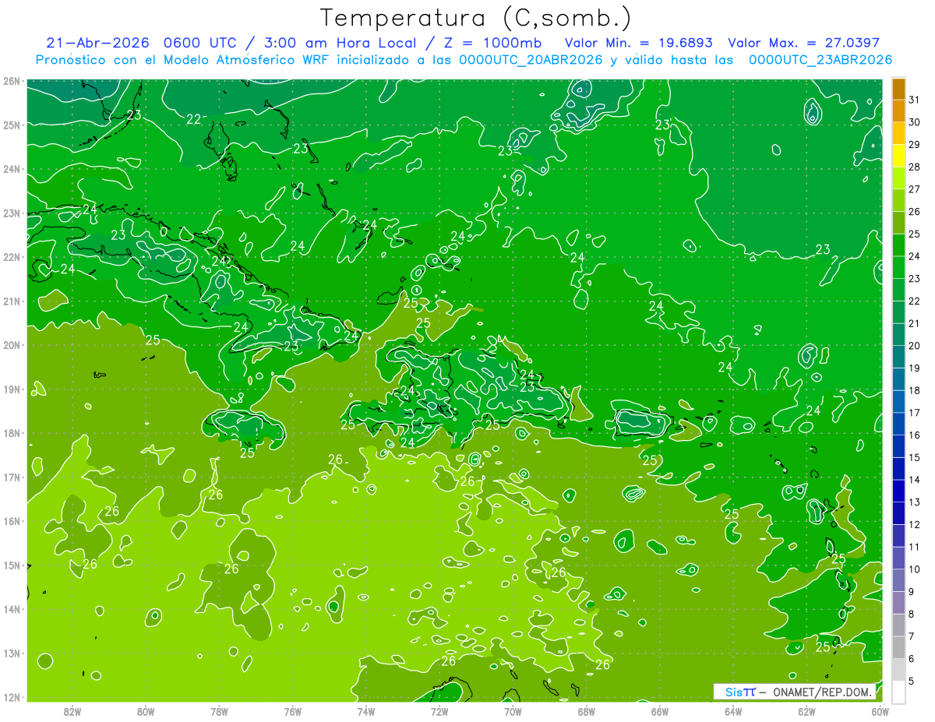935x722 pixels.
Task: Select the purple swatch between 9 and 10
Action: point(898,580)
